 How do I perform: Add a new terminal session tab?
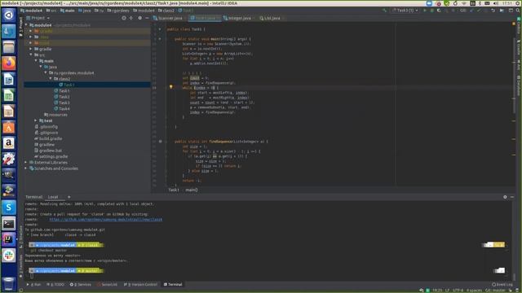tap(69, 197)
